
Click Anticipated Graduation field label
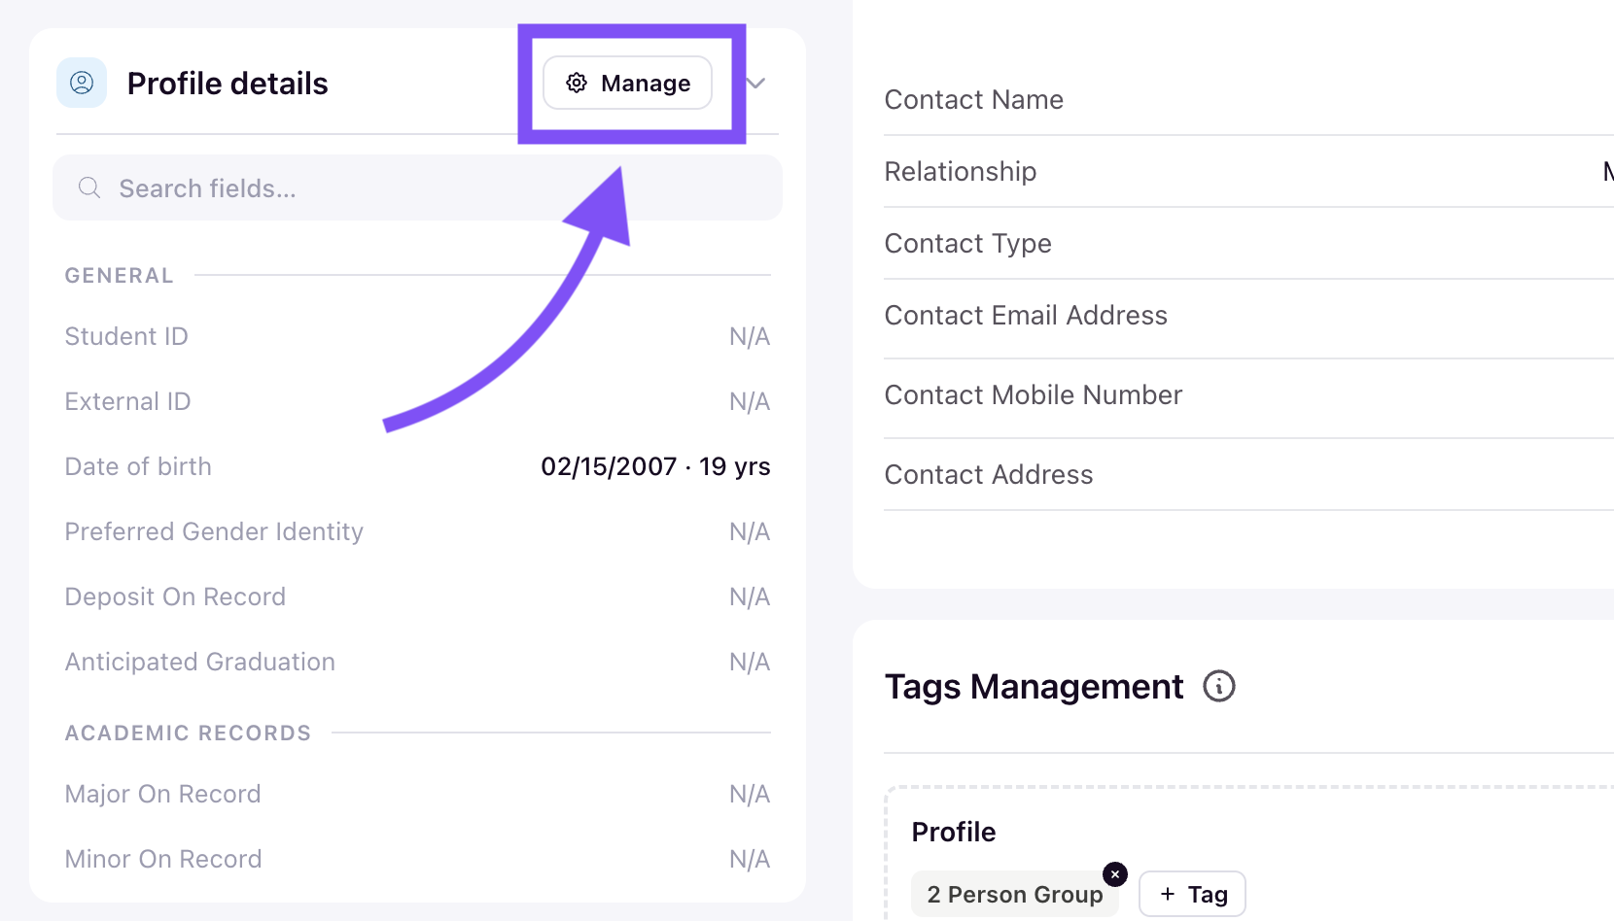click(200, 662)
